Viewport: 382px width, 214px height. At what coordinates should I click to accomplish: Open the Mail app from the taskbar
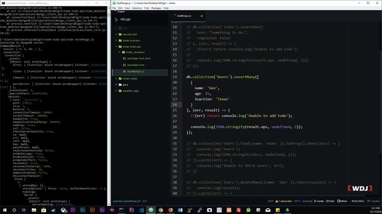pos(268,210)
